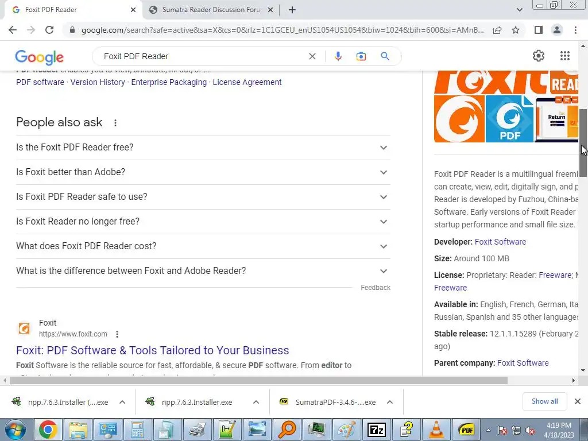
Task: Search by image using camera icon
Action: pyautogui.click(x=361, y=56)
